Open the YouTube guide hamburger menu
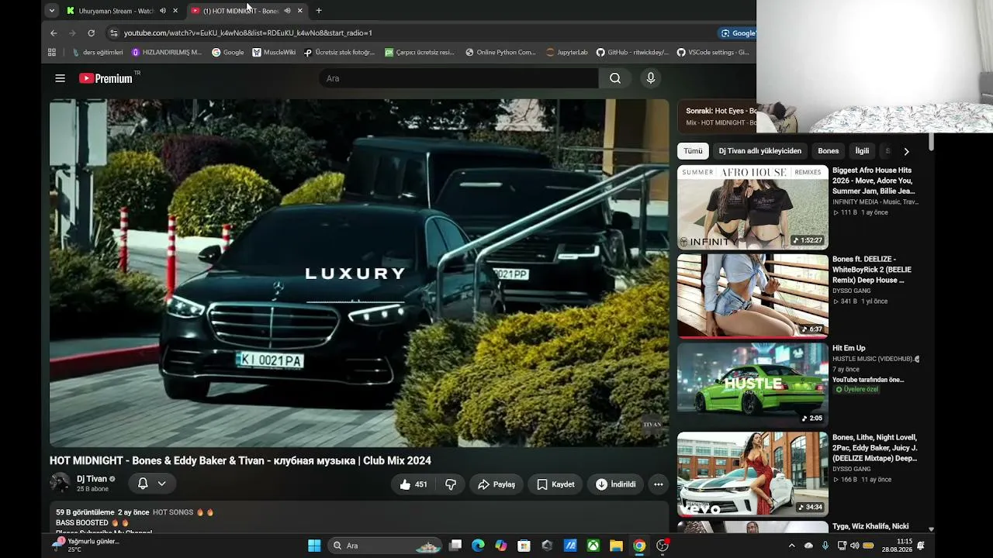This screenshot has width=993, height=558. [60, 78]
